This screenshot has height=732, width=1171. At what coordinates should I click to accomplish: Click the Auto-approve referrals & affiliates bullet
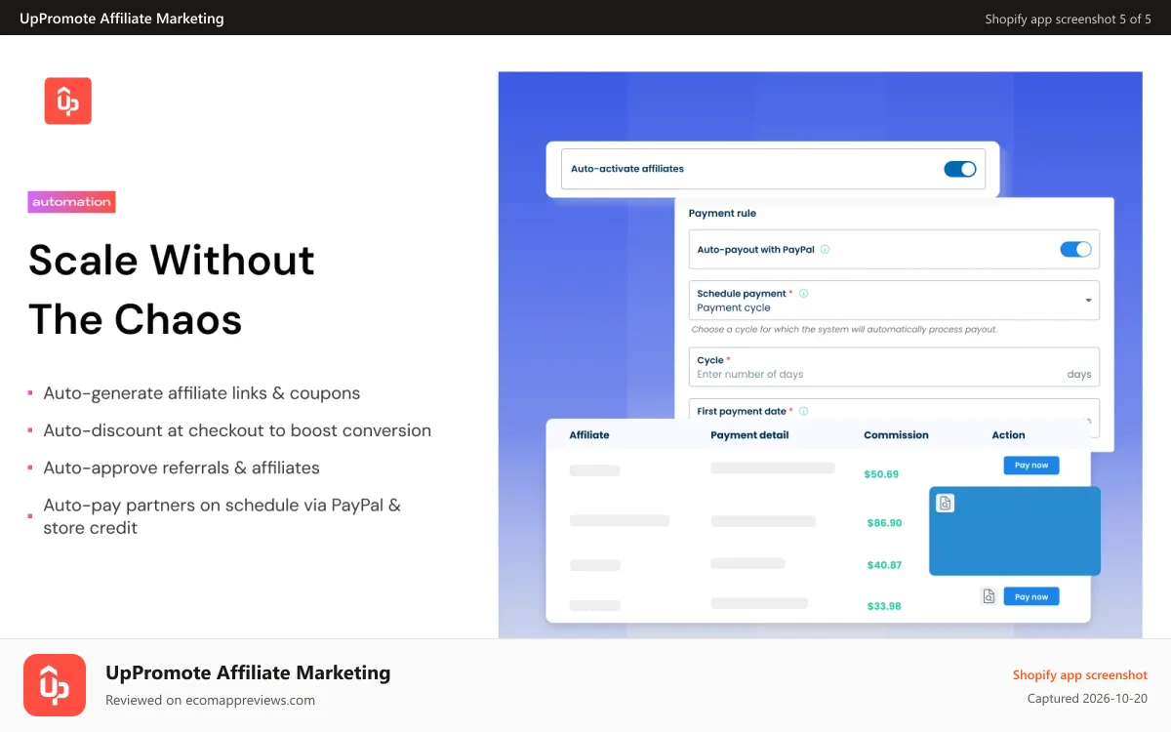coord(182,468)
